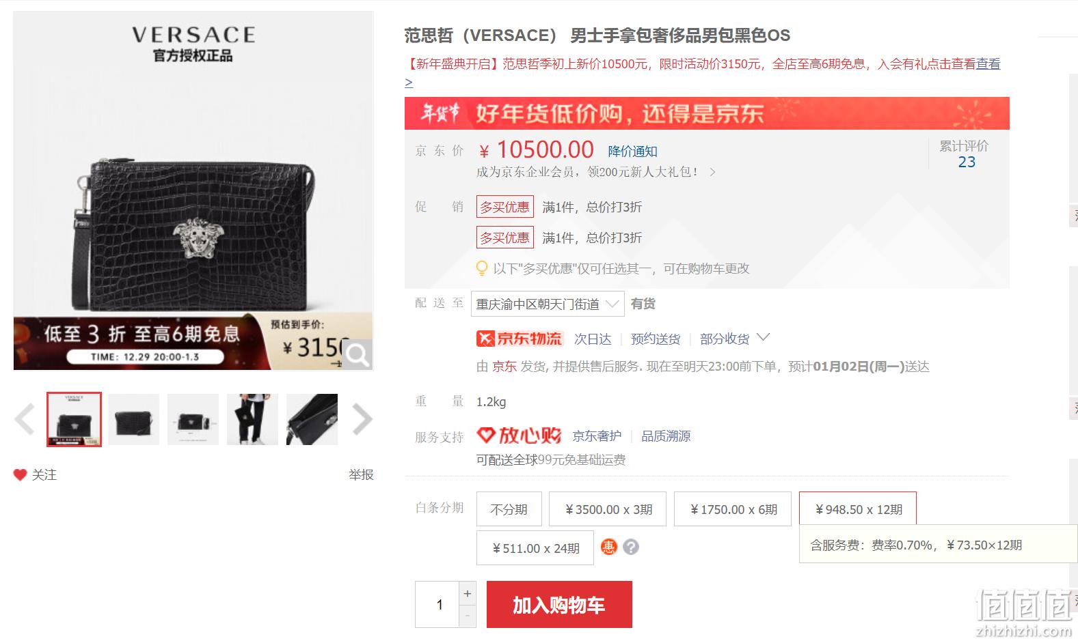Click the 京东物流 logistics logo
Screen dimensions: 1078x643
click(520, 339)
